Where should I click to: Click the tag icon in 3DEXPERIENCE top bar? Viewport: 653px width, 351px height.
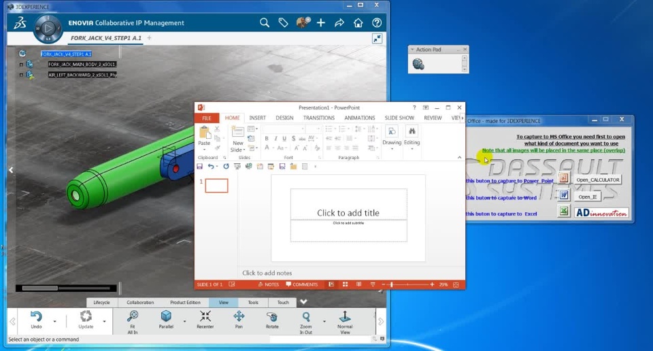[283, 23]
